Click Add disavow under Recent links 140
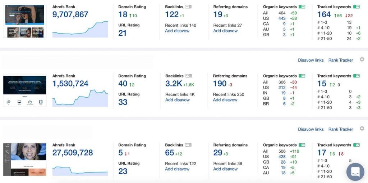Viewport: 368px width, 183px height. tap(177, 31)
